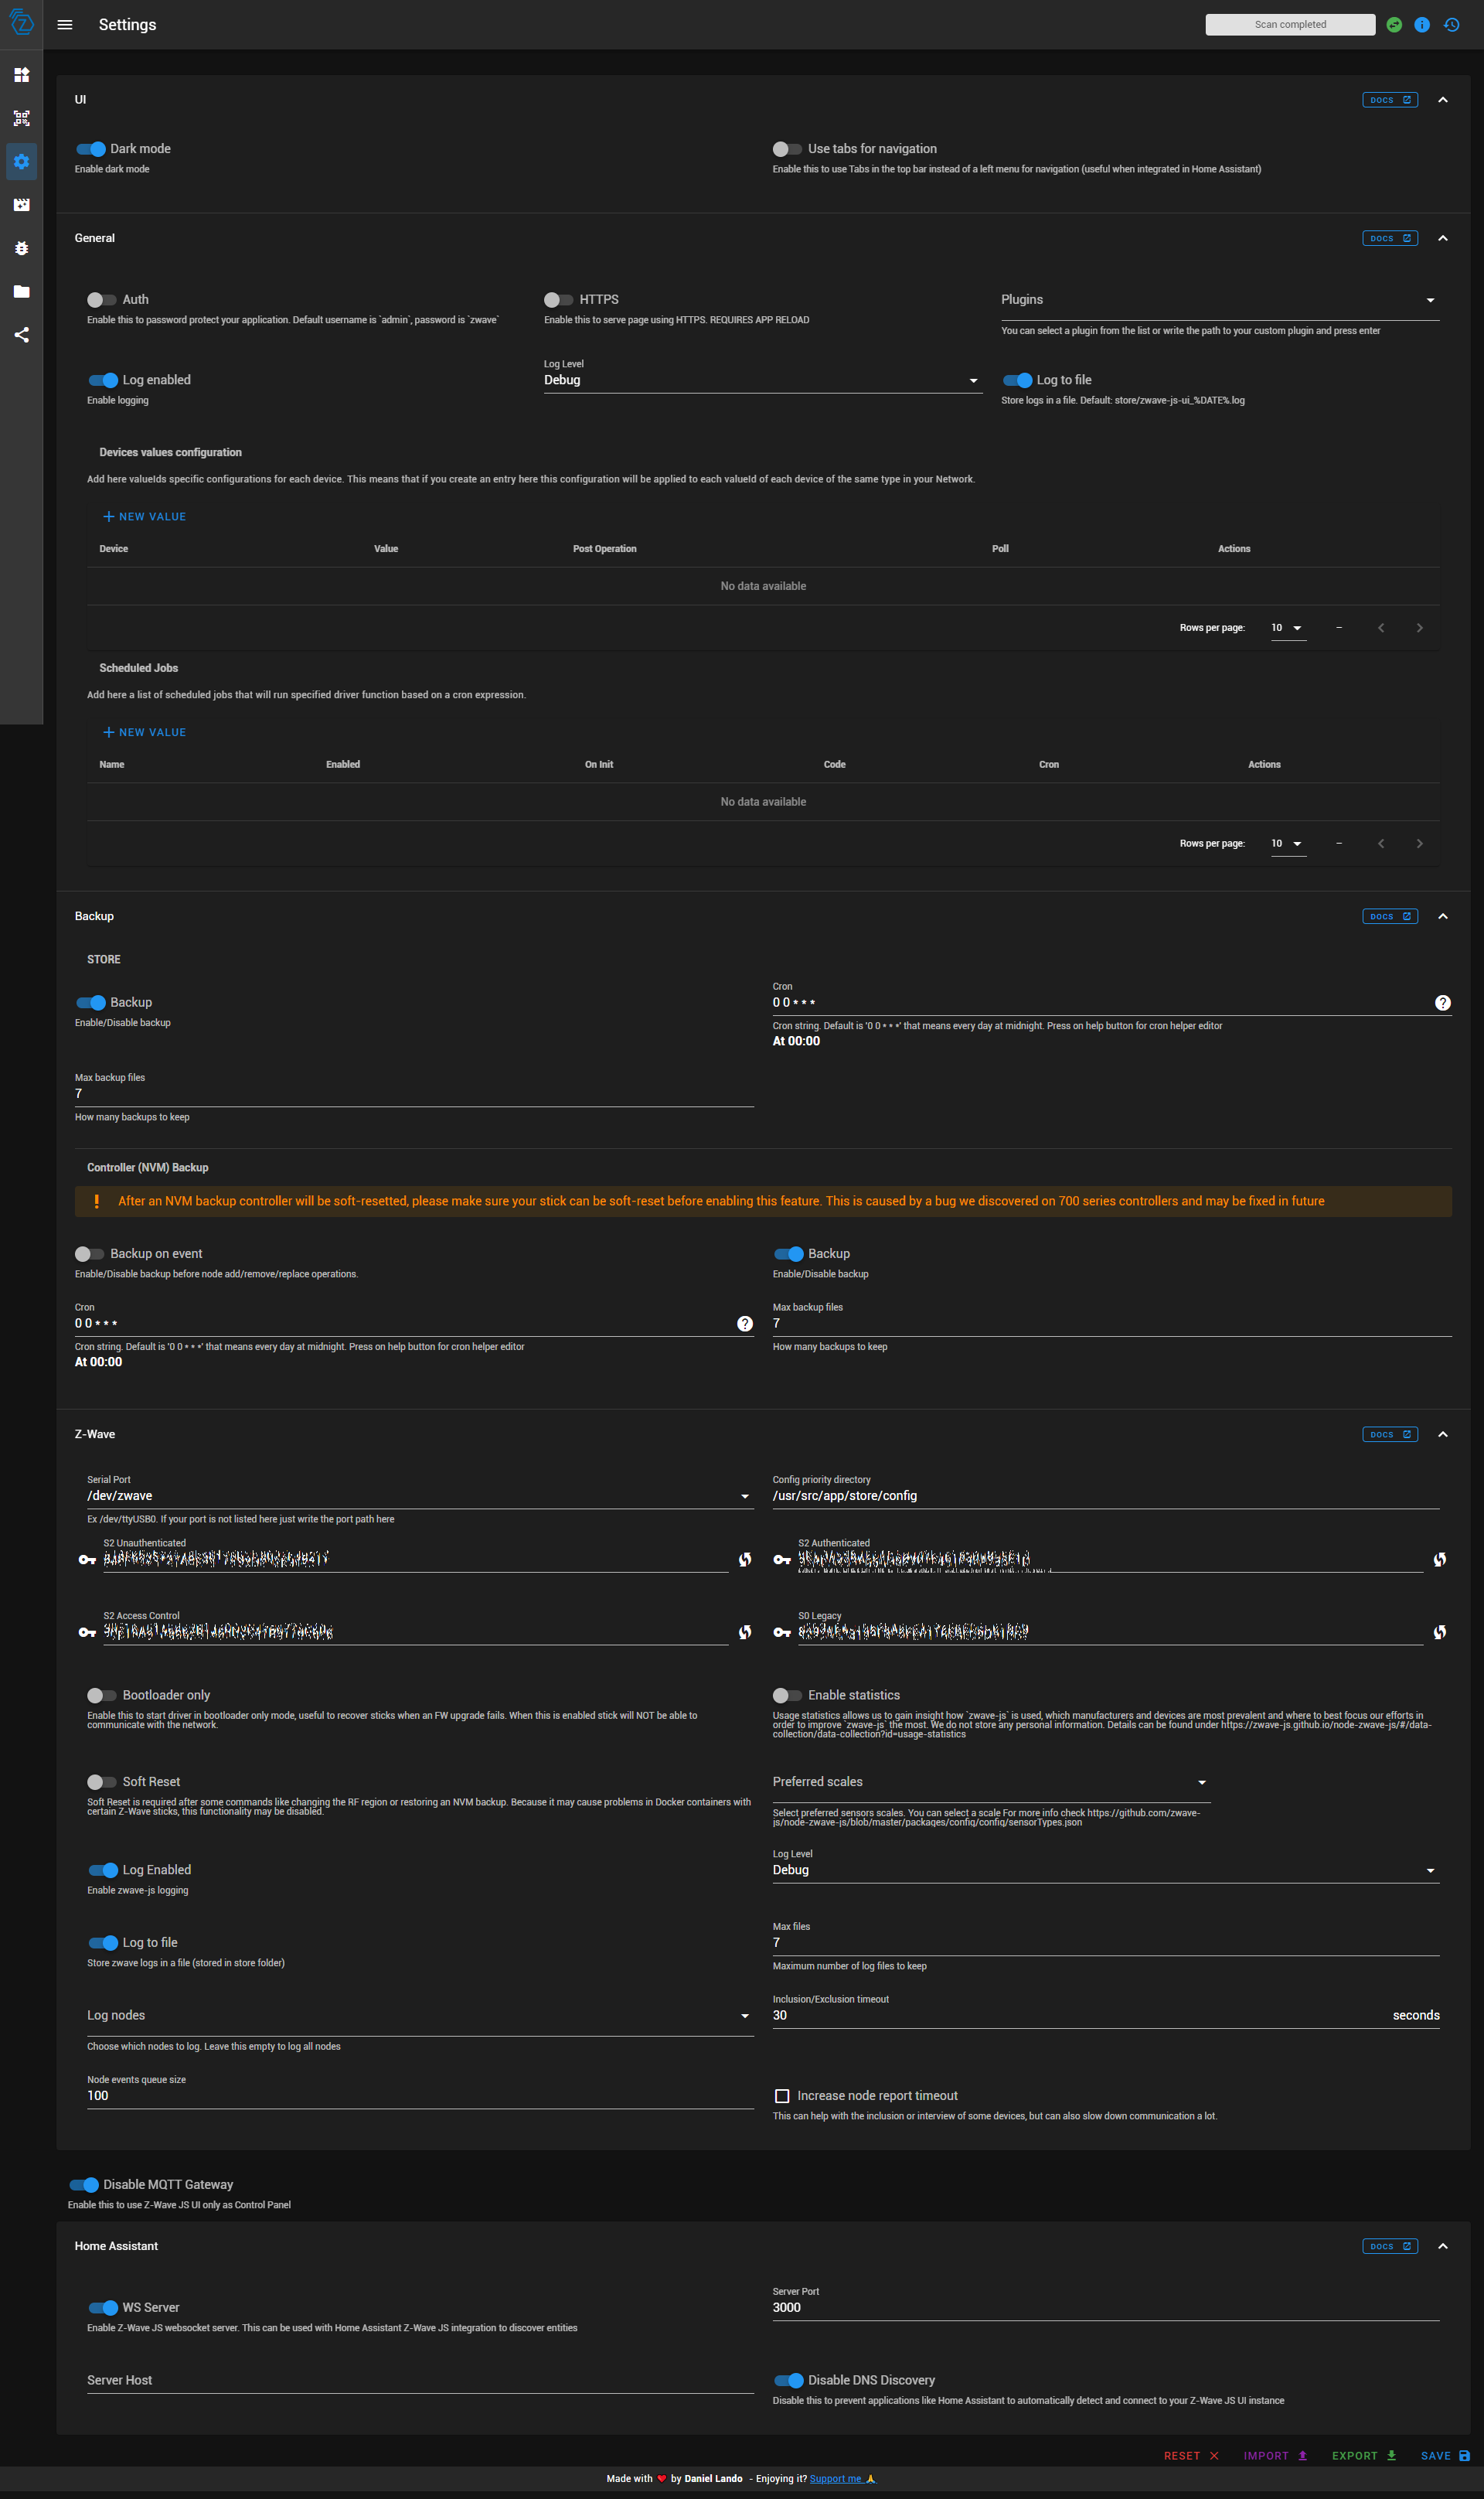This screenshot has width=1484, height=2499.
Task: Open the Serial Port dropdown
Action: point(744,1495)
